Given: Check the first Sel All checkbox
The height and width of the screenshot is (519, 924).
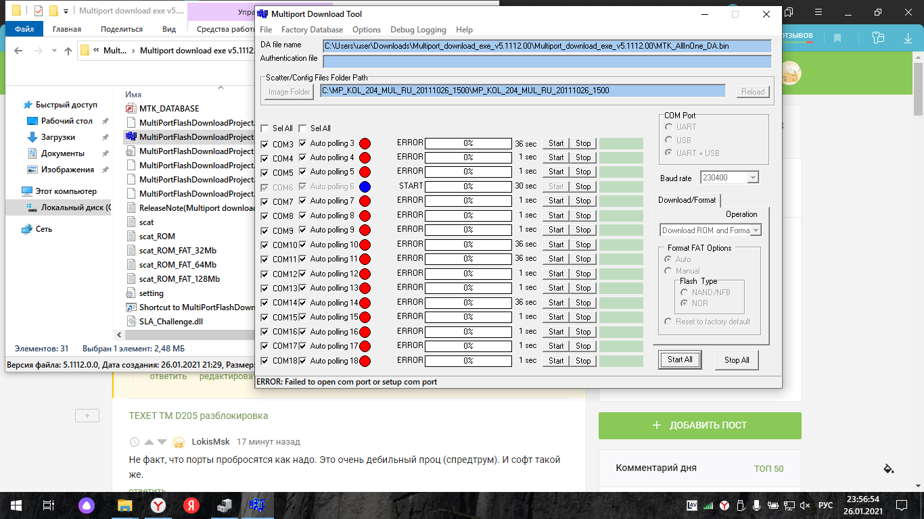Looking at the screenshot, I should click(x=264, y=128).
